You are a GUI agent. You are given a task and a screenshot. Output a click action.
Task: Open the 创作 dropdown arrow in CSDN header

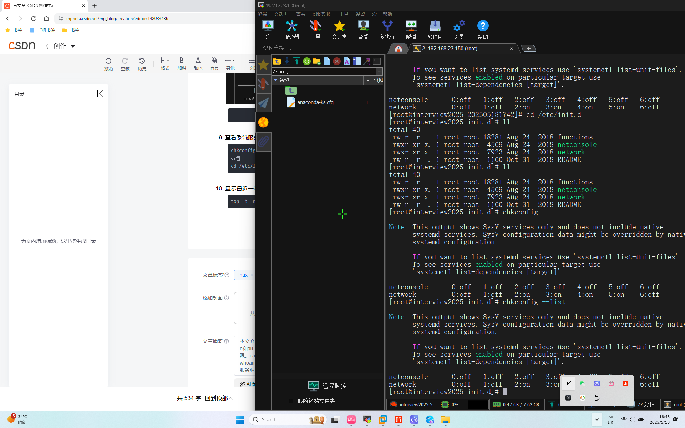(73, 46)
